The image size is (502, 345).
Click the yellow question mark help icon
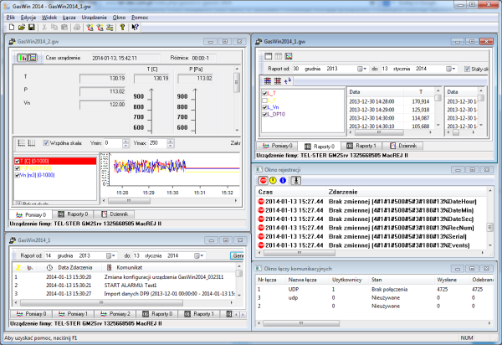(x=121, y=27)
